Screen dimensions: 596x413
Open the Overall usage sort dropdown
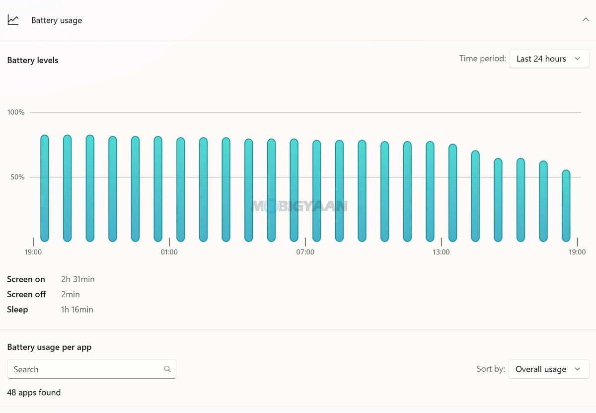[x=548, y=369]
